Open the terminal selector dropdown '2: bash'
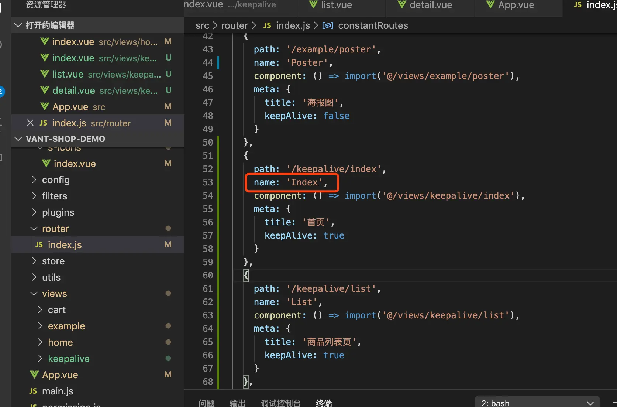The height and width of the screenshot is (407, 617). [x=537, y=403]
